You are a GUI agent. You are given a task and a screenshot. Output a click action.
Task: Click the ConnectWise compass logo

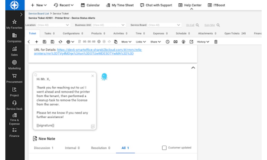[x=14, y=5]
